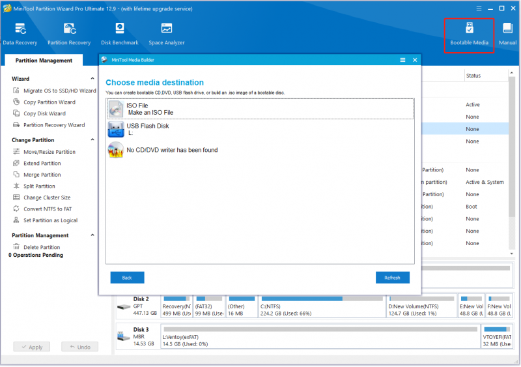Open Partition Recovery Wizard in sidebar
The height and width of the screenshot is (367, 521).
point(49,125)
